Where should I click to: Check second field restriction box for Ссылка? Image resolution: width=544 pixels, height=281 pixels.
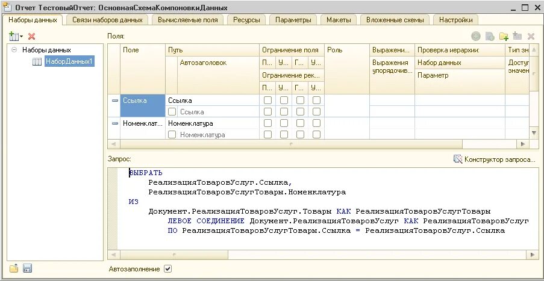[284, 100]
